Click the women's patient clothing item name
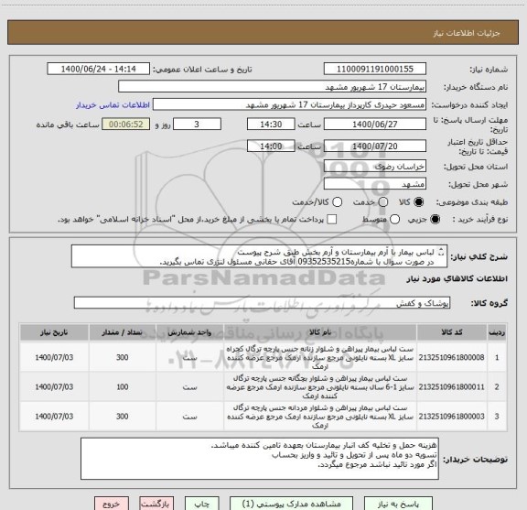This screenshot has height=510, width=527. click(320, 358)
